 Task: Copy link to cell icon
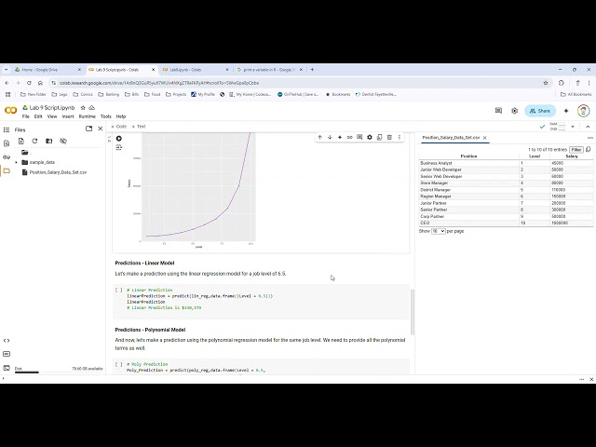[x=350, y=137]
